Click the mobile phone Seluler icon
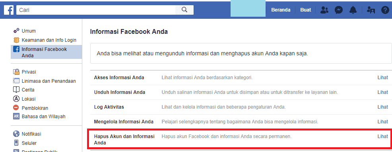The height and width of the screenshot is (152, 392). [16, 143]
